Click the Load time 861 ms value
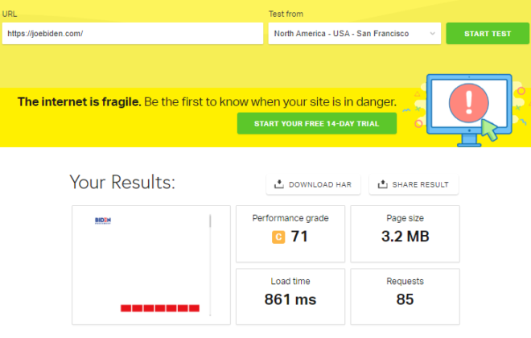This screenshot has width=531, height=338. [x=290, y=299]
